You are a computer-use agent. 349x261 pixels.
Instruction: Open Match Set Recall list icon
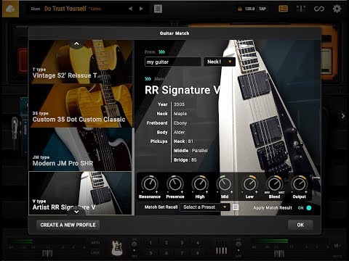[236, 207]
